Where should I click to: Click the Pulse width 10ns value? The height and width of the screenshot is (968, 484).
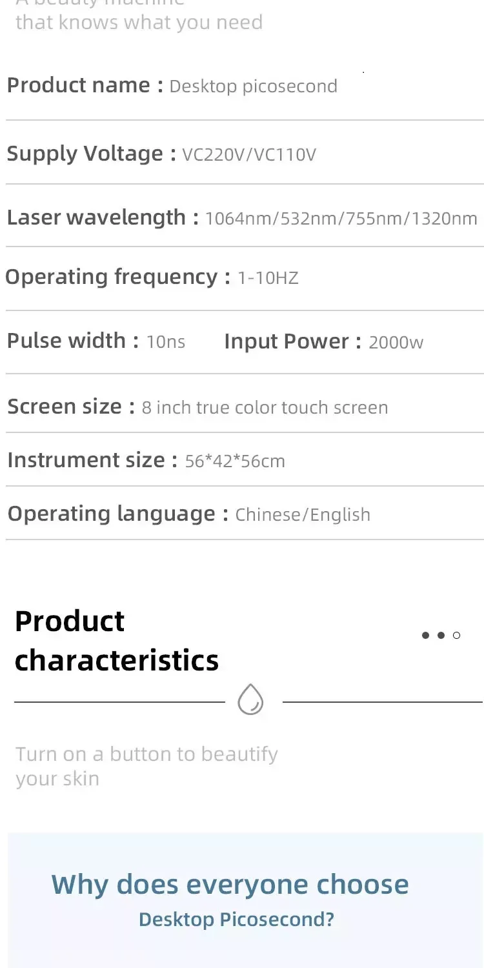166,342
